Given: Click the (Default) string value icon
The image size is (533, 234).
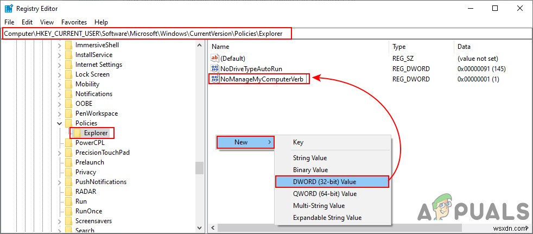Looking at the screenshot, I should [x=215, y=59].
